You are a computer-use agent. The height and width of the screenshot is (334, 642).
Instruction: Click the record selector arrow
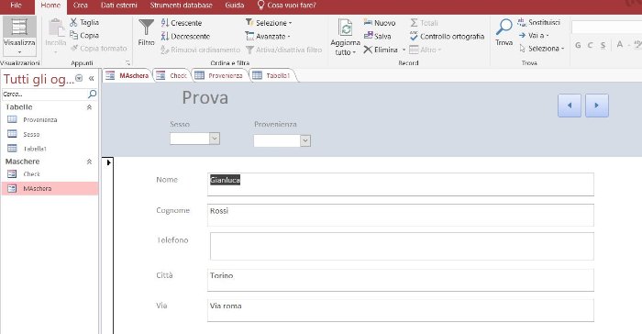pos(108,162)
